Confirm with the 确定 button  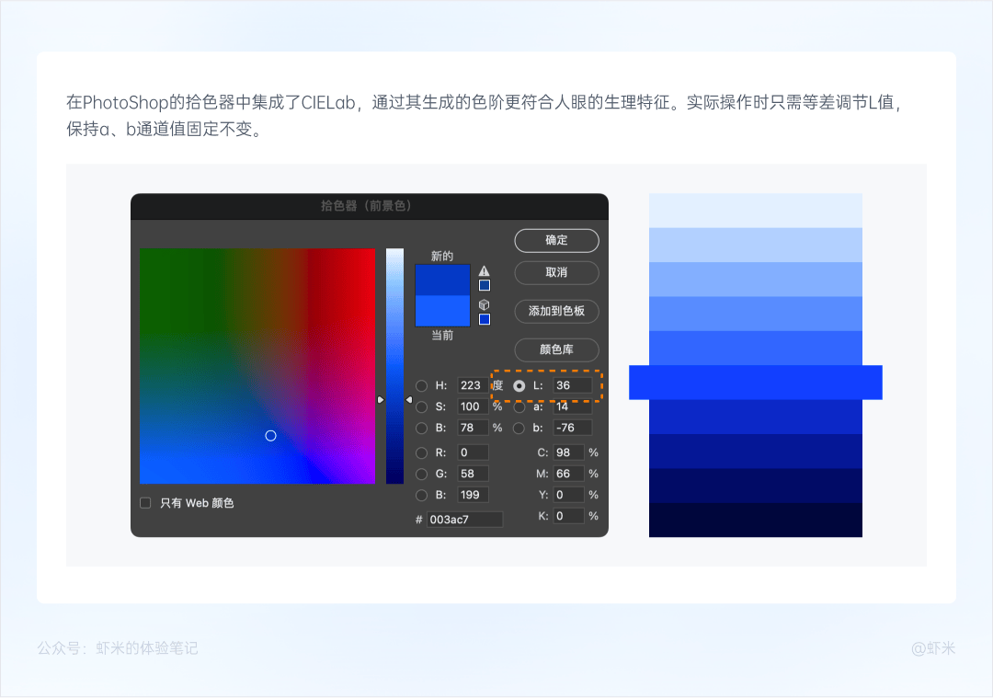(x=556, y=240)
